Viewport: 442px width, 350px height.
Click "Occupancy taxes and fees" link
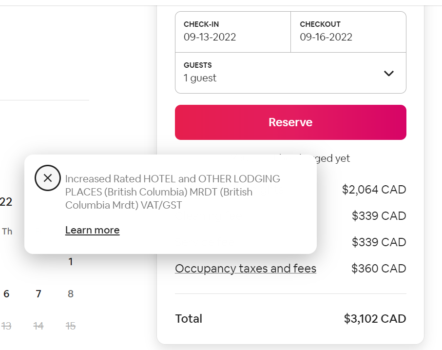[x=246, y=268]
